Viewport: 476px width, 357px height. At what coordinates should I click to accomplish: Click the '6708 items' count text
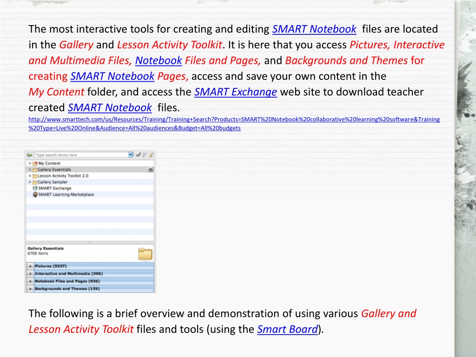click(x=38, y=253)
